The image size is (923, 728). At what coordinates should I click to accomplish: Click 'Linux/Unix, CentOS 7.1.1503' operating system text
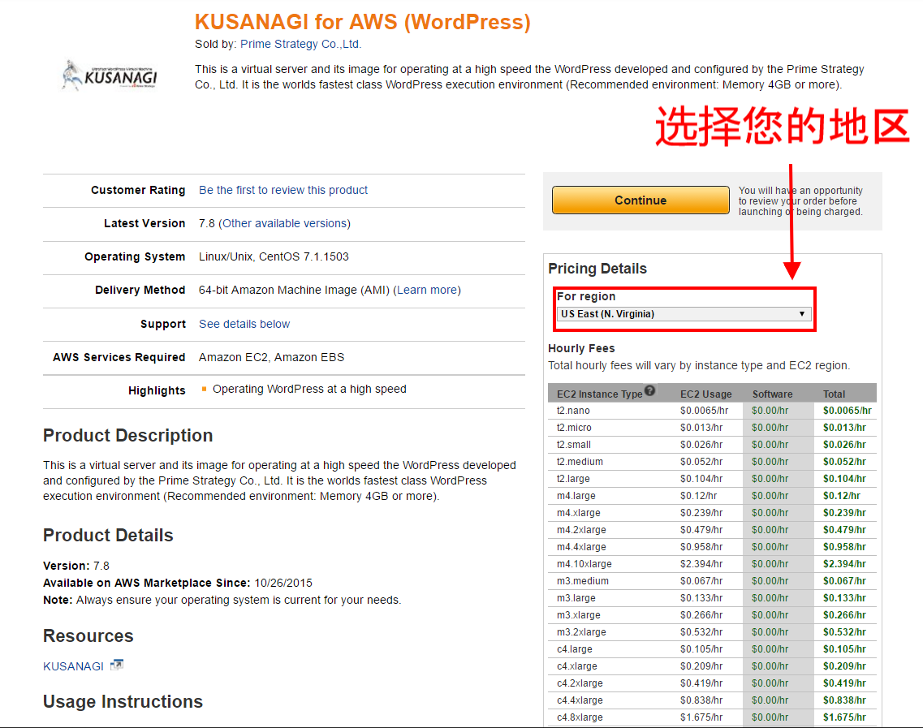274,256
